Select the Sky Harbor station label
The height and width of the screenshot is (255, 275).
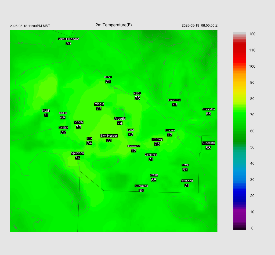[109, 136]
